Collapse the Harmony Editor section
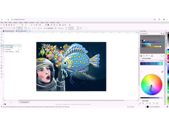The image size is (169, 126). (x=141, y=58)
